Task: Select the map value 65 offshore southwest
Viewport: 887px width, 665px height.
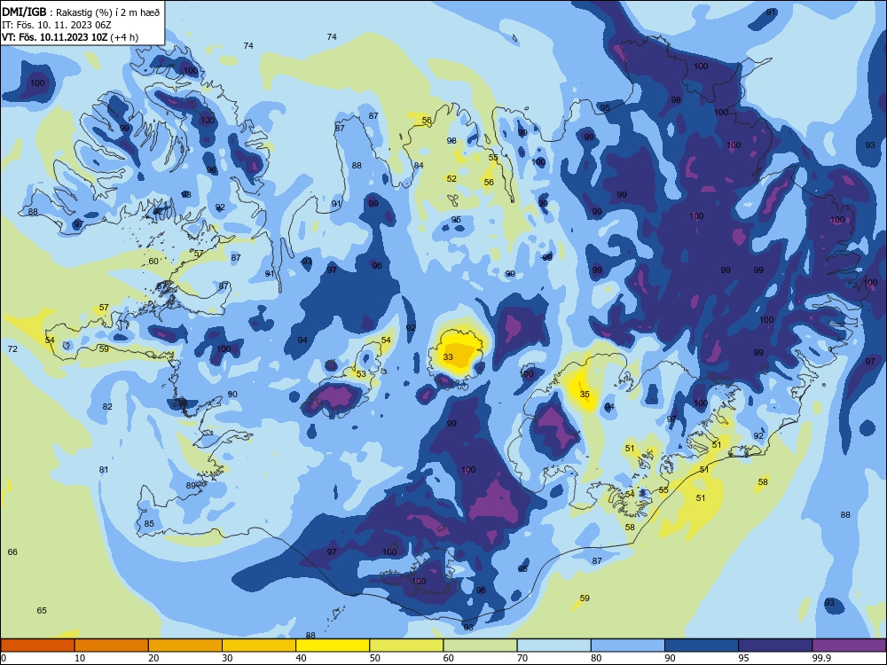Action: [42, 610]
